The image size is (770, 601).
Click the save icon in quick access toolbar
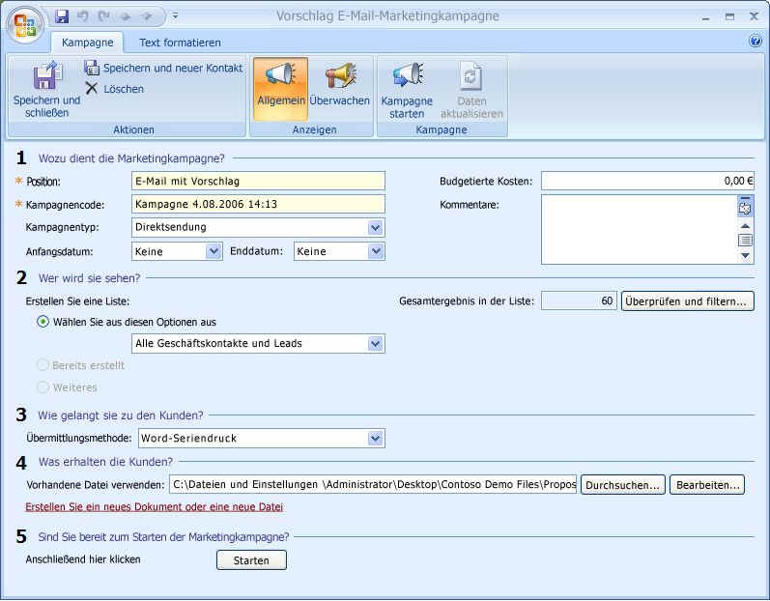coord(63,16)
